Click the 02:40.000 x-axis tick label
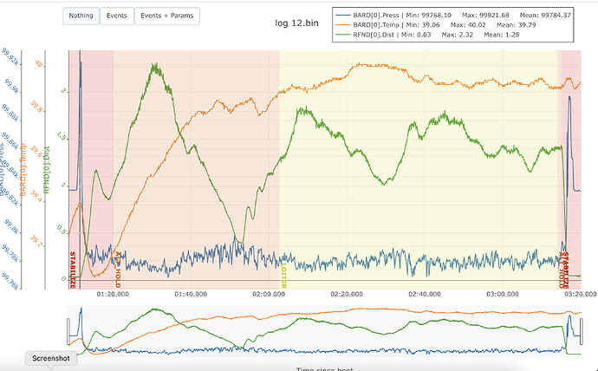 (x=424, y=294)
